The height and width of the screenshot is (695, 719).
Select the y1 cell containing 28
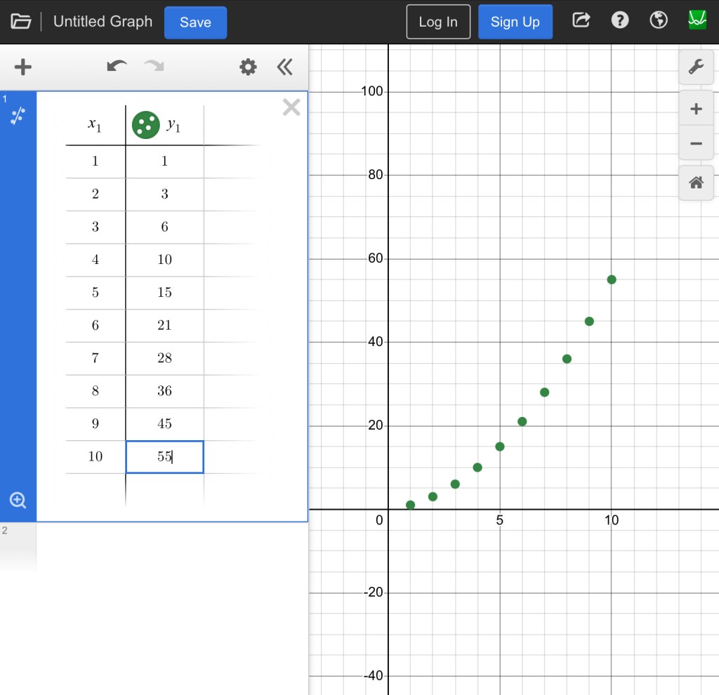coord(164,358)
